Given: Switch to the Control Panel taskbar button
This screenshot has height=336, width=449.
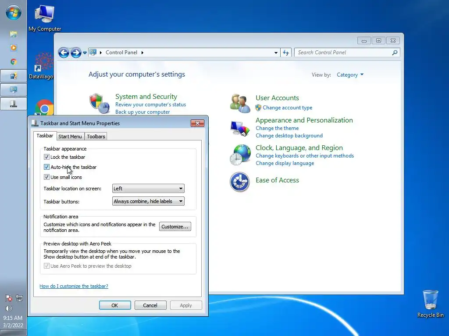Looking at the screenshot, I should (14, 90).
